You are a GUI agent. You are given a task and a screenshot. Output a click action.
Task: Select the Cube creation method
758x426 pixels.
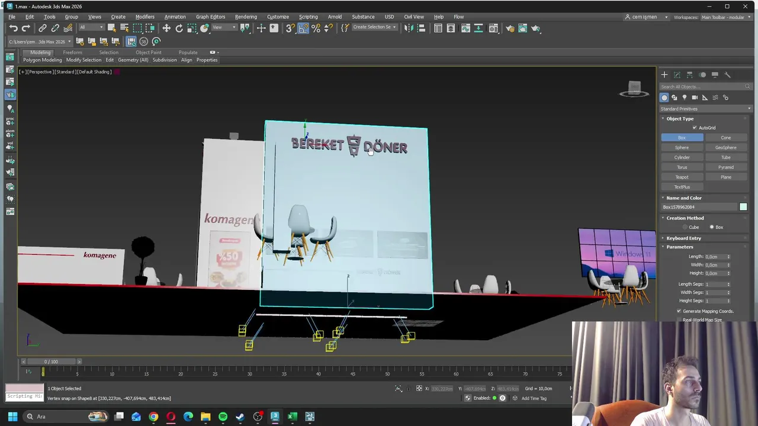click(686, 227)
